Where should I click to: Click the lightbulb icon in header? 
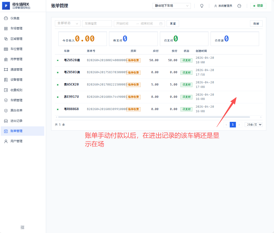point(202,6)
